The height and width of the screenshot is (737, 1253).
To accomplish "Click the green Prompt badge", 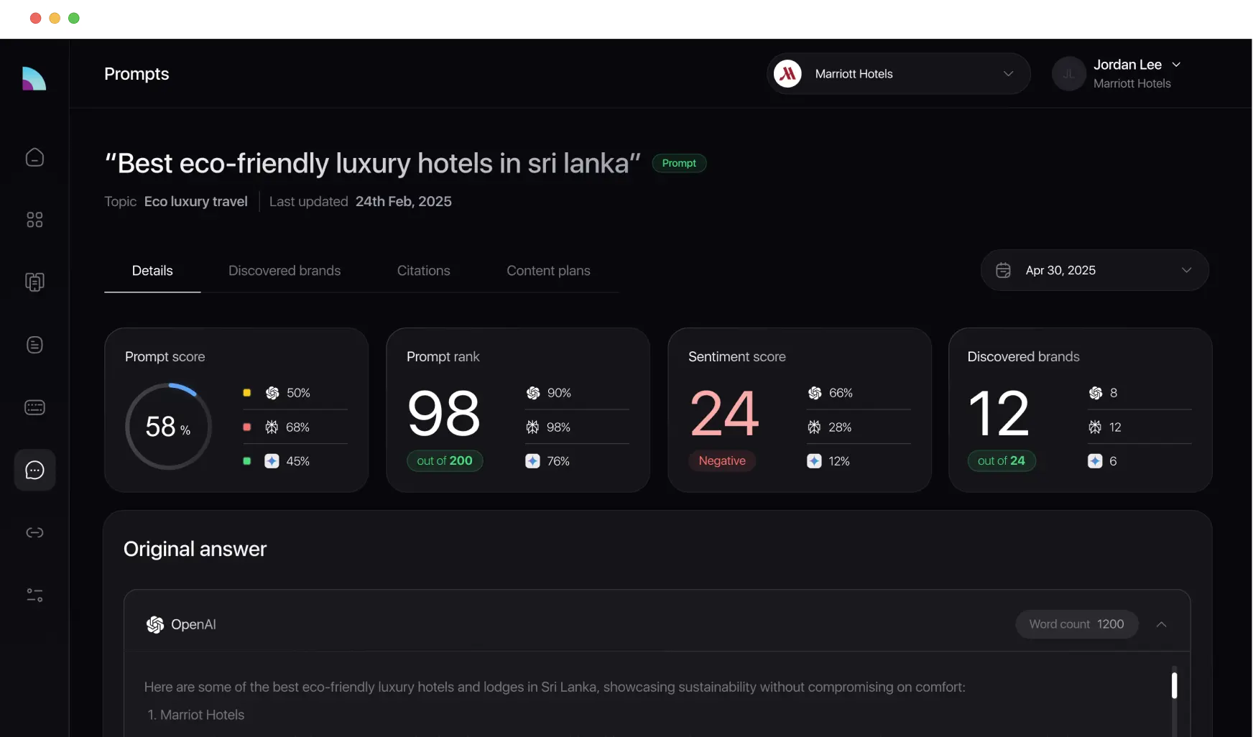I will 679,163.
